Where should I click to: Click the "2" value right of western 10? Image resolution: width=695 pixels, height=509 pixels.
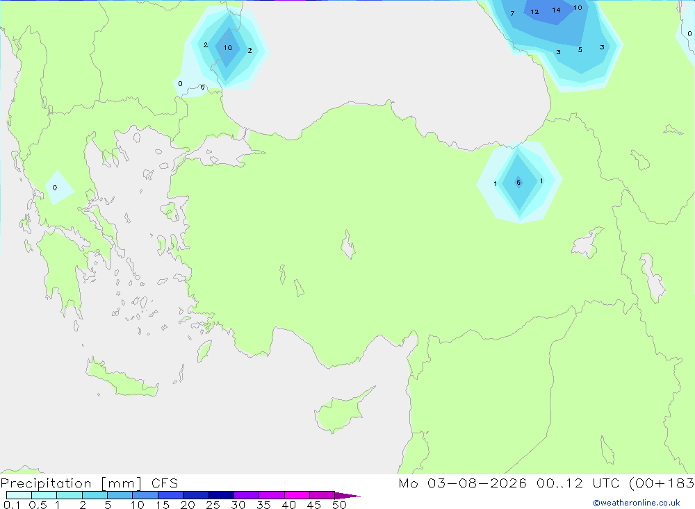[250, 51]
